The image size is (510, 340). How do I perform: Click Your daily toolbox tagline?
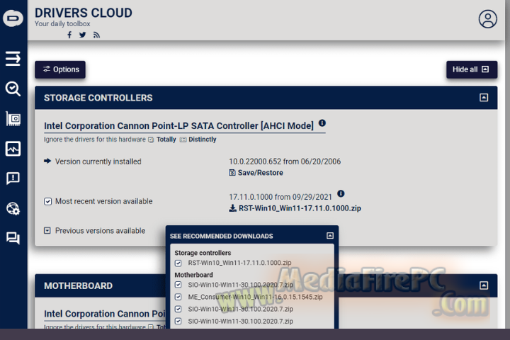tap(62, 24)
